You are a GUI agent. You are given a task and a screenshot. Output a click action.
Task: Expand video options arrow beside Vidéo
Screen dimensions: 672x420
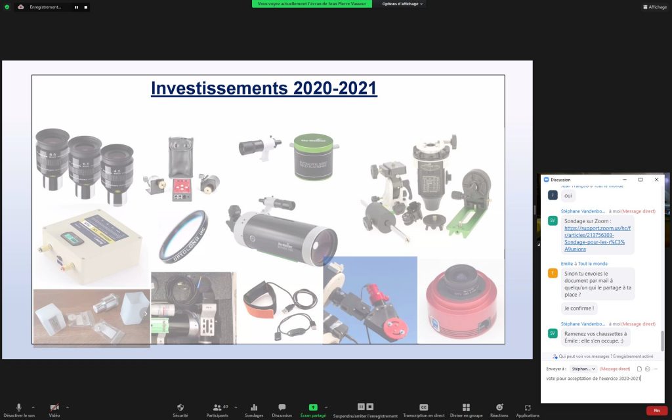pos(68,407)
